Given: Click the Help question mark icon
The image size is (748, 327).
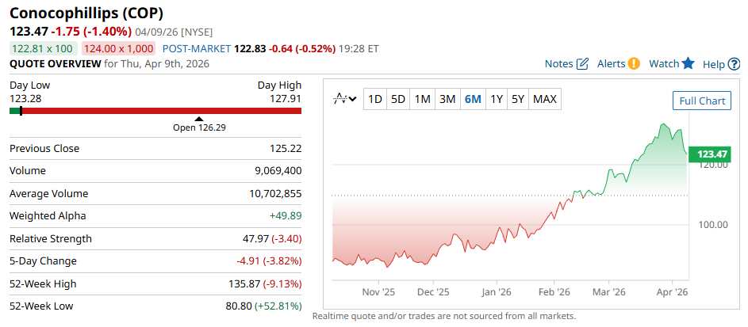Looking at the screenshot, I should tap(735, 64).
